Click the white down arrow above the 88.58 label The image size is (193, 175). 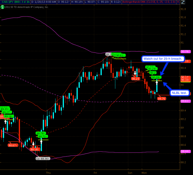pyautogui.click(x=33, y=144)
